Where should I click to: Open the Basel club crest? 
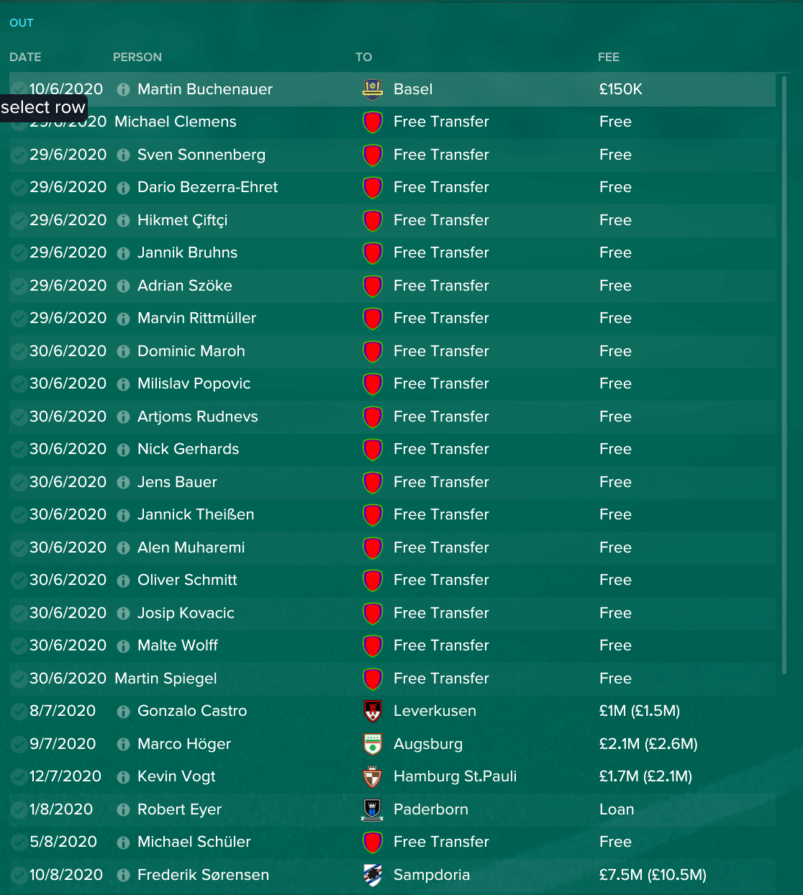372,89
